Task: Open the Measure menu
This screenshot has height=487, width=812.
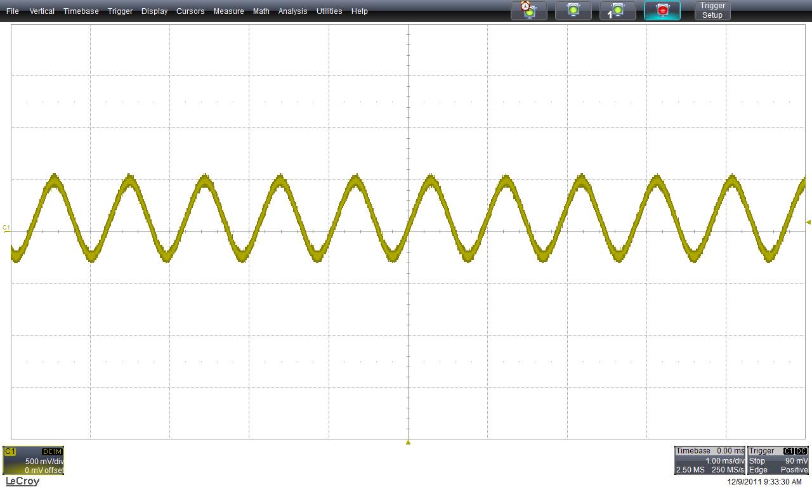Action: pyautogui.click(x=228, y=11)
